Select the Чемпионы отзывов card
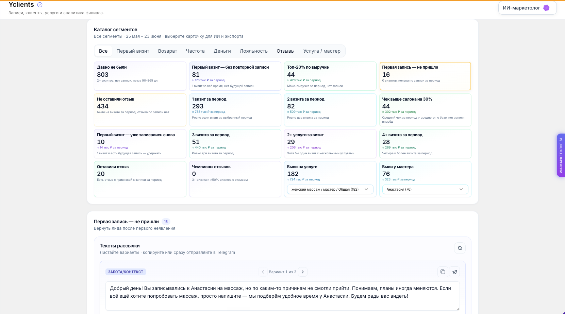The height and width of the screenshot is (314, 565). pyautogui.click(x=235, y=179)
